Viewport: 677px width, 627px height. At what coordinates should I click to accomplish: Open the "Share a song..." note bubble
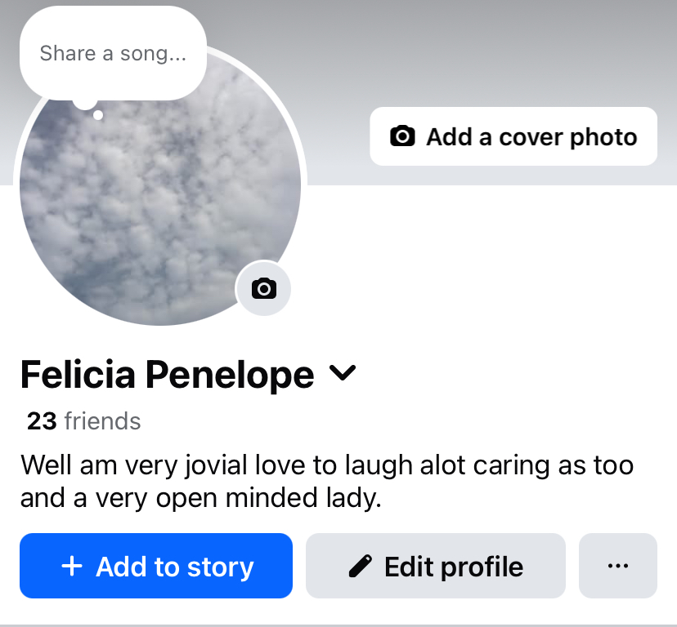113,54
